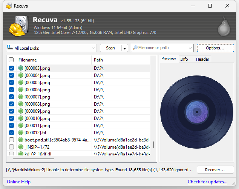Uncheck the [000006].png checkbox
This screenshot has width=239, height=189.
pyautogui.click(x=11, y=89)
